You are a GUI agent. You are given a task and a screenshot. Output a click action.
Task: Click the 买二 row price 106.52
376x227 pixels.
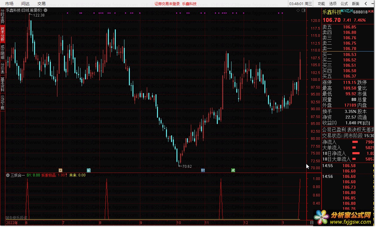click(x=349, y=60)
